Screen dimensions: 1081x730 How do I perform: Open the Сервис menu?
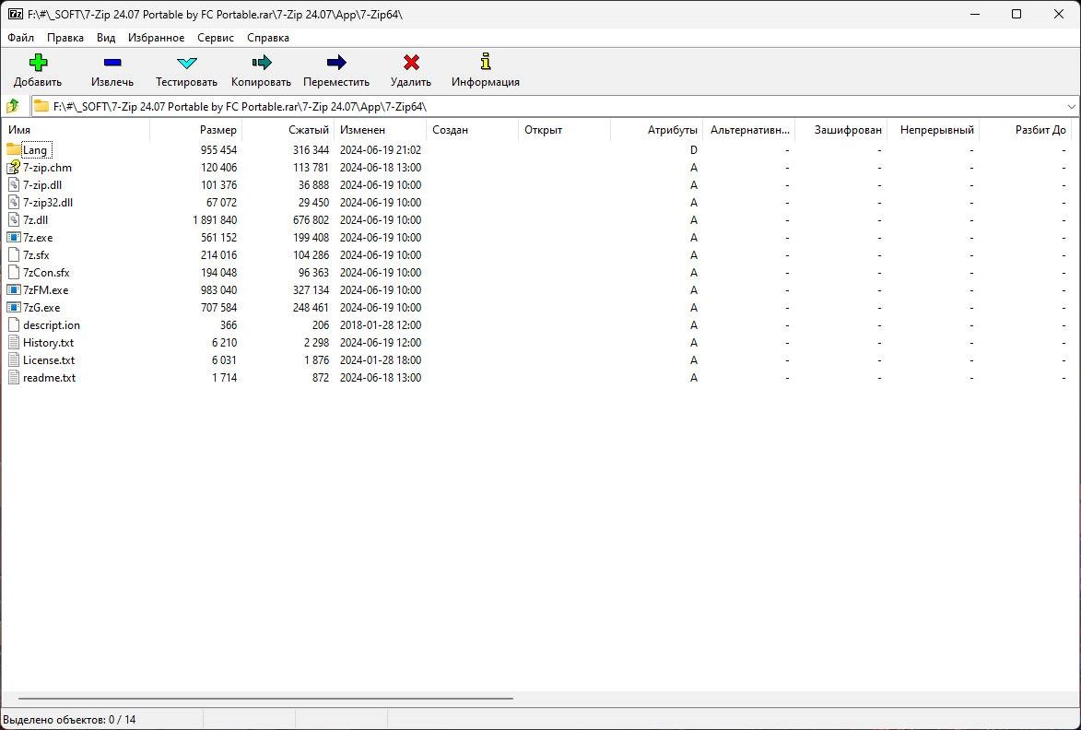click(216, 38)
